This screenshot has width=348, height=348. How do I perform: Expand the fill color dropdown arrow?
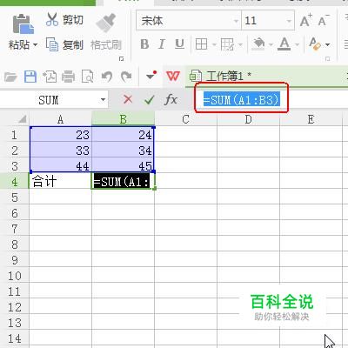coord(271,44)
